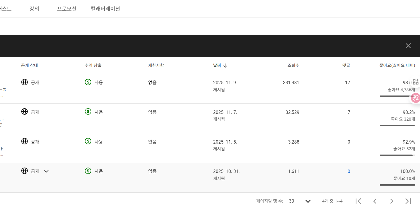
Task: Go to the previous page
Action: click(375, 201)
